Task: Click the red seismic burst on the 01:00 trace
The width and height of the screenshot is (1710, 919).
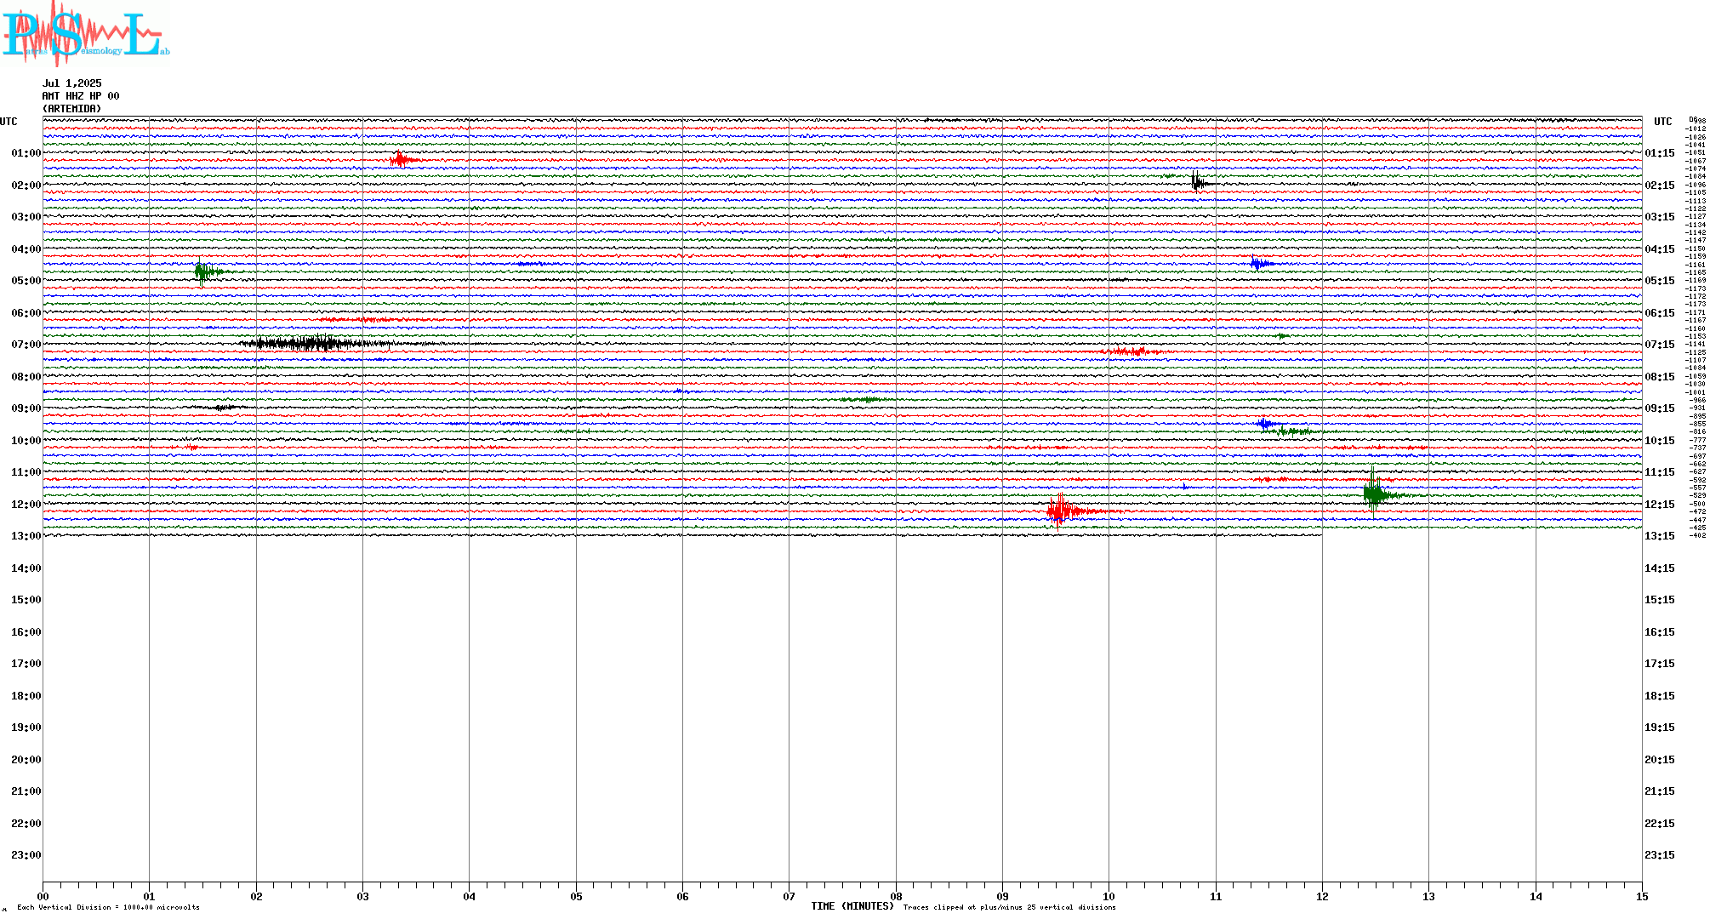Action: click(402, 159)
